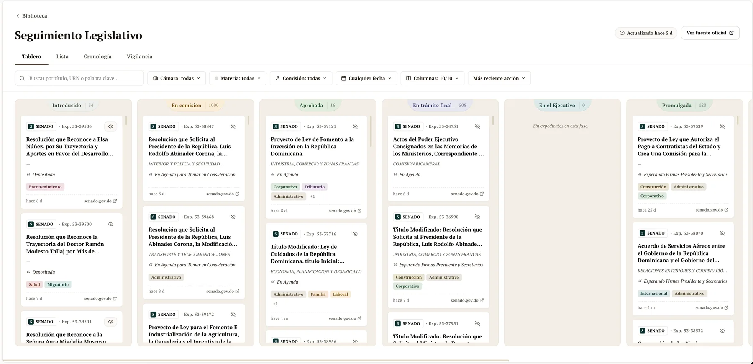
Task: Toggle watch eye on Exp. 53-39500
Action: (x=111, y=224)
